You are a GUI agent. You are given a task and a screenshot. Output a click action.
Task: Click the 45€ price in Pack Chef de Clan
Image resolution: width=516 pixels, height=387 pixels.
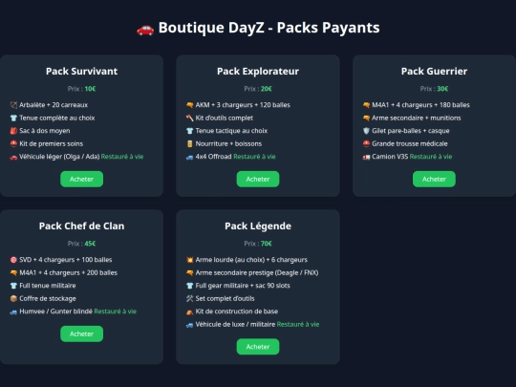pos(90,244)
